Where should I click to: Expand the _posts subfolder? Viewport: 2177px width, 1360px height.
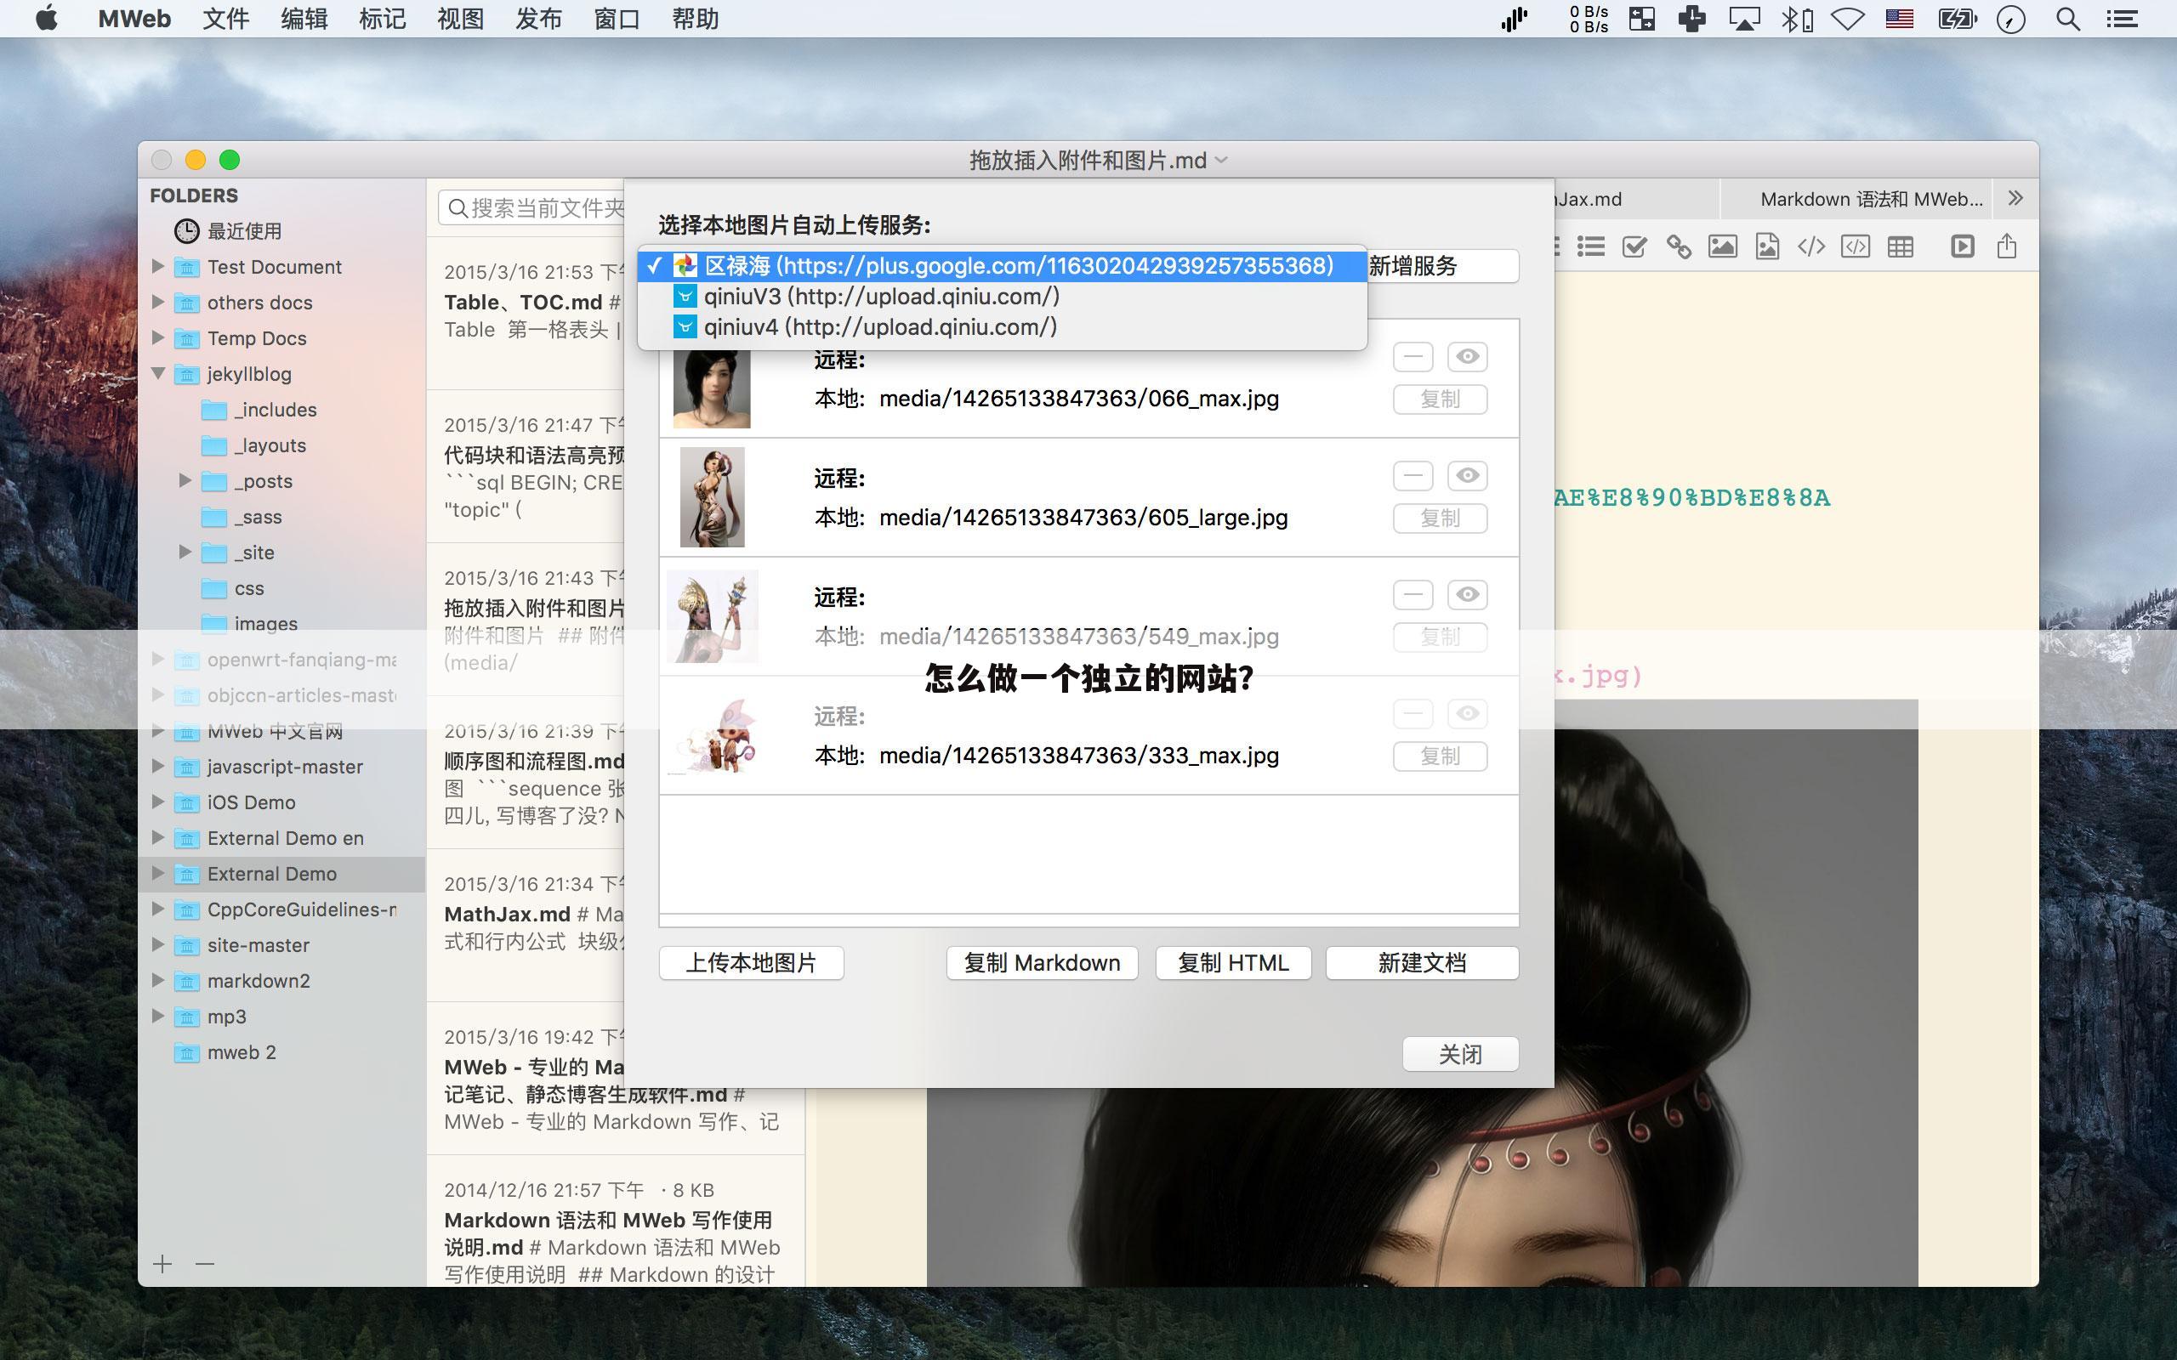[x=185, y=480]
